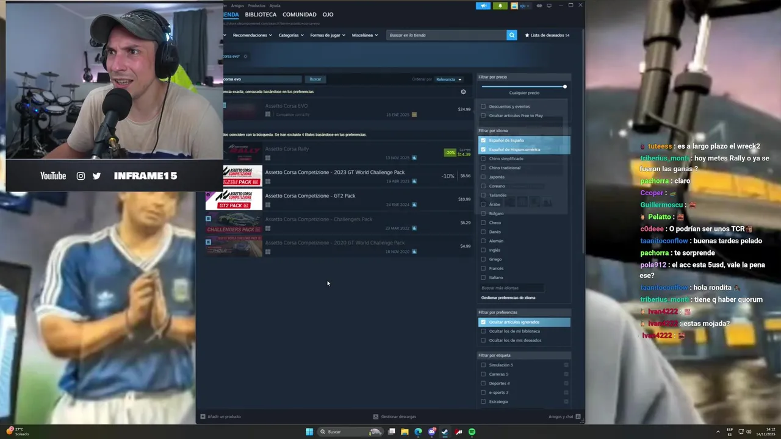
Task: Expand the Categorías dropdown
Action: coord(291,35)
